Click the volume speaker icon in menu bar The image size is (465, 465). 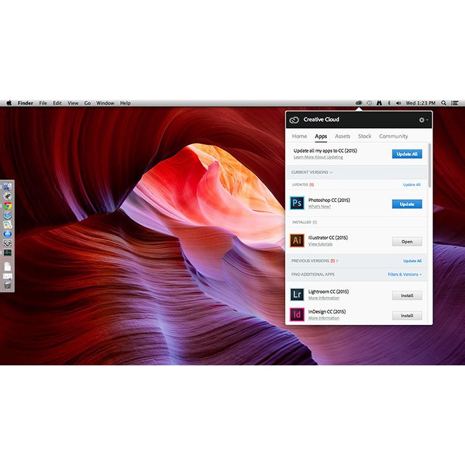(399, 103)
